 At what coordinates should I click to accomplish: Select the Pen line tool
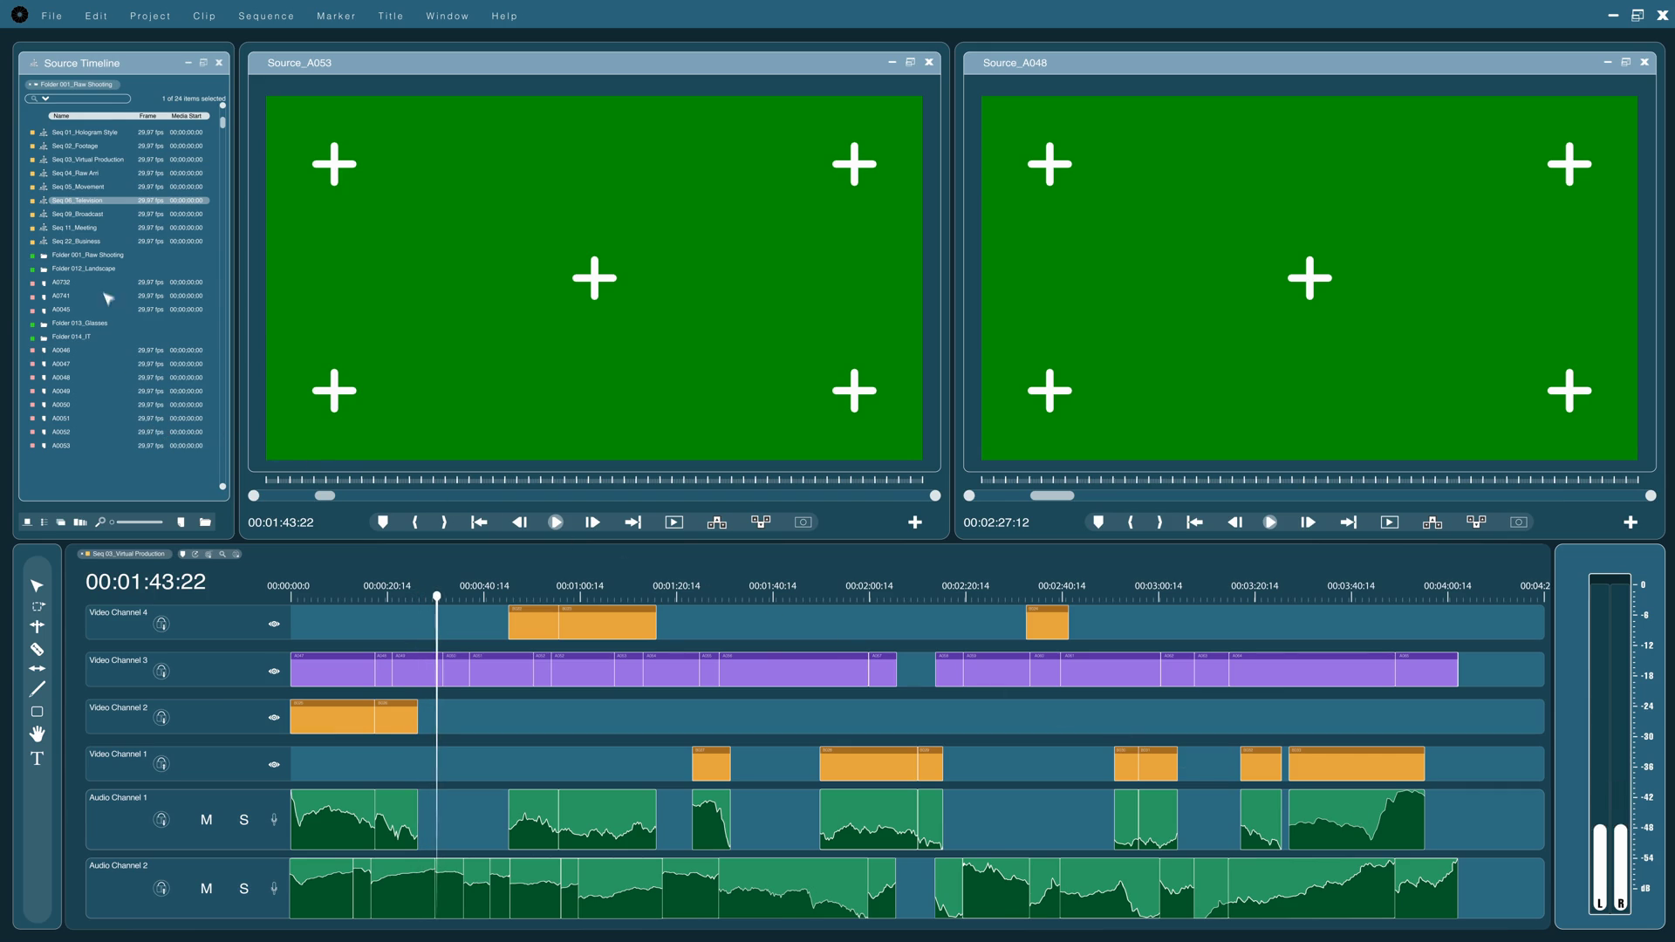37,690
